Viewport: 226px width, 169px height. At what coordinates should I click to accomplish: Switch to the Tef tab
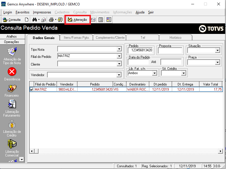coord(143,38)
